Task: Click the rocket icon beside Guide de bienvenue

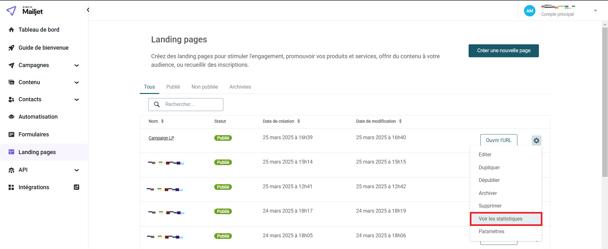Action: coord(11,48)
